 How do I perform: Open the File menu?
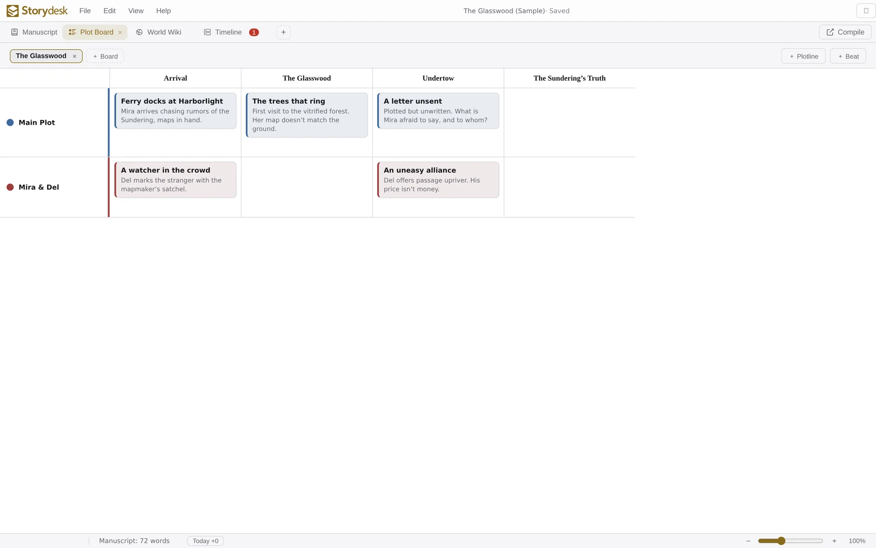[x=85, y=11]
